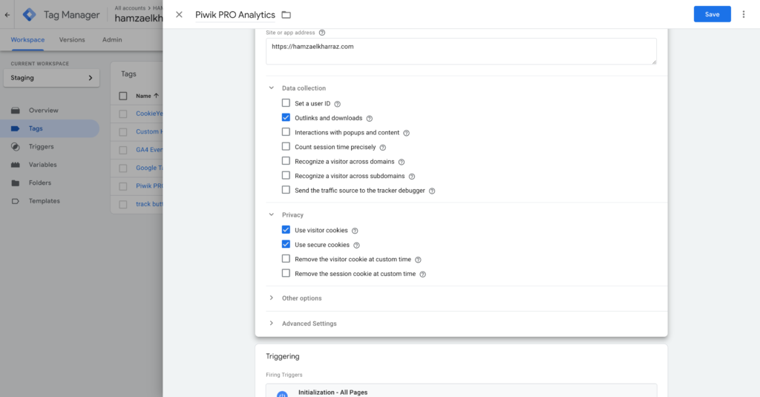Image resolution: width=760 pixels, height=397 pixels.
Task: Disable Use secure cookies checkbox
Action: pyautogui.click(x=286, y=245)
